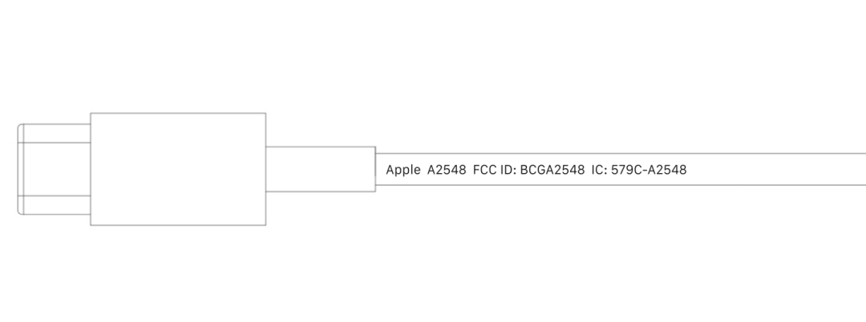Click the top edge line of the cable
This screenshot has height=322, width=866.
pos(621,153)
